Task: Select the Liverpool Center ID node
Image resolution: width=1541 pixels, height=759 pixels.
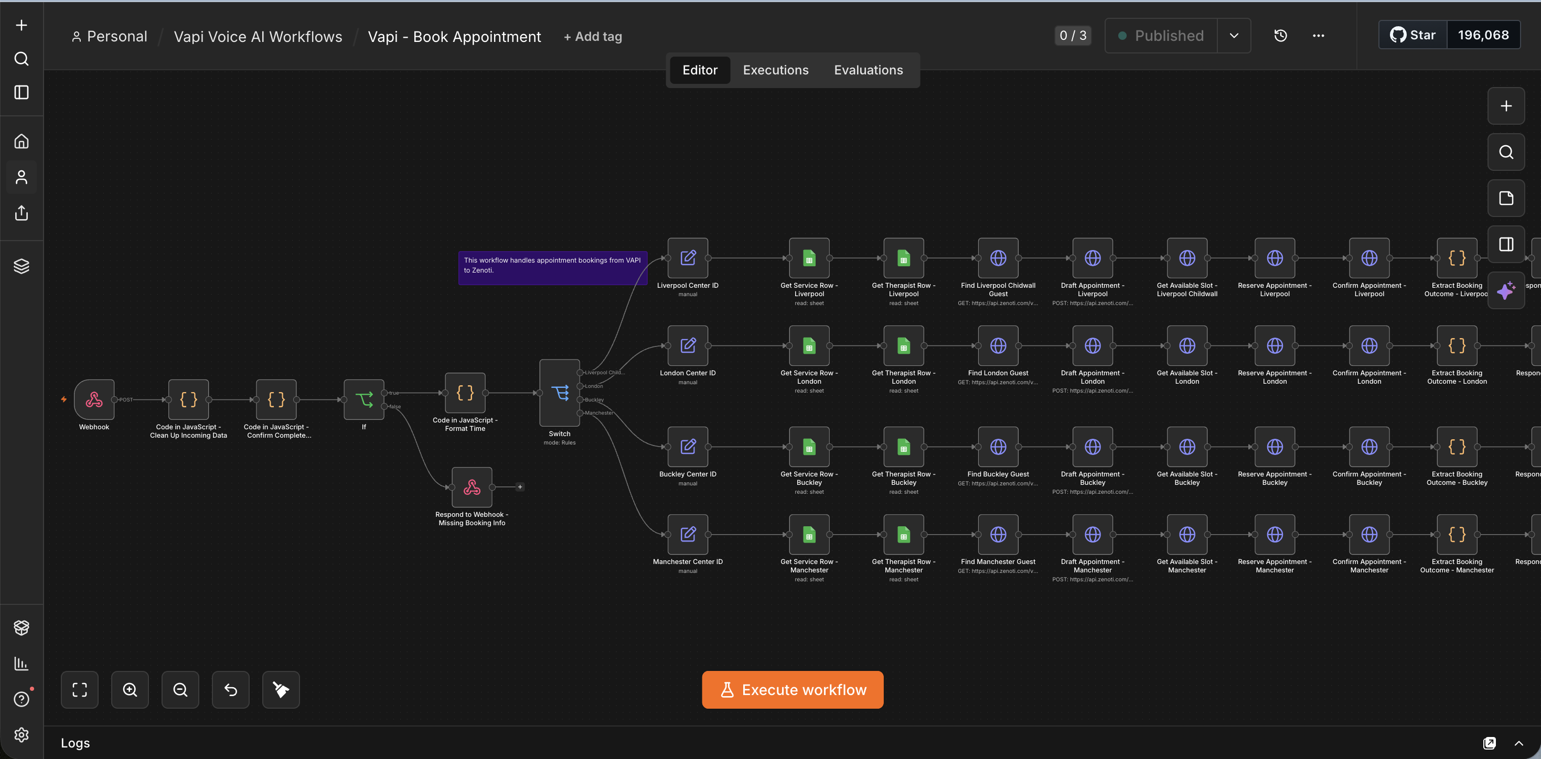Action: 688,258
